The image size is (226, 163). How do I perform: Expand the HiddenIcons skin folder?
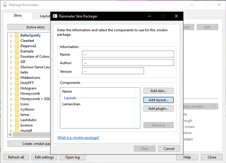pyautogui.click(x=11, y=78)
